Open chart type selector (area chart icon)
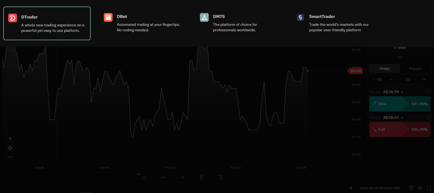The image size is (434, 193). coord(144,178)
